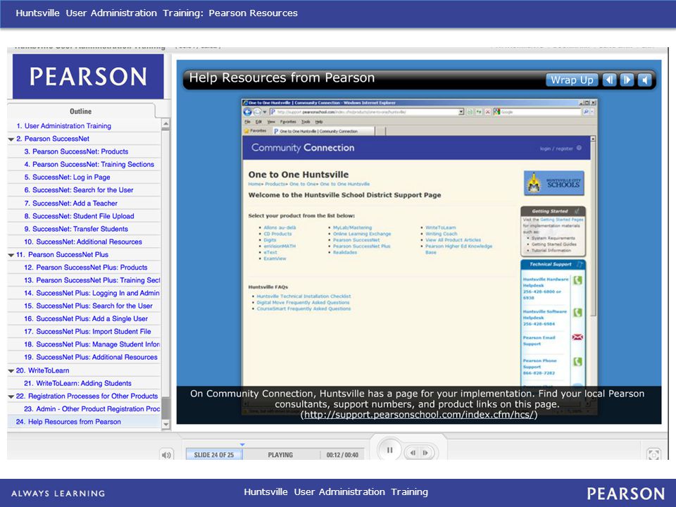Image resolution: width=676 pixels, height=507 pixels.
Task: Click 2. Pearson SuccessNet outline heading
Action: tap(53, 139)
